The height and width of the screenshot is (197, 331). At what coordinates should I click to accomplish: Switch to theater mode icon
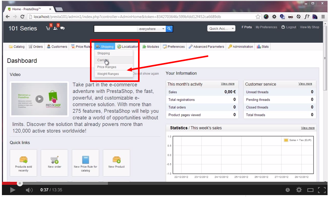(x=310, y=190)
